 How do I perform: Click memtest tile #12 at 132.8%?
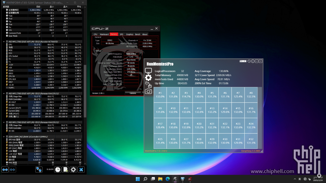coord(199,110)
